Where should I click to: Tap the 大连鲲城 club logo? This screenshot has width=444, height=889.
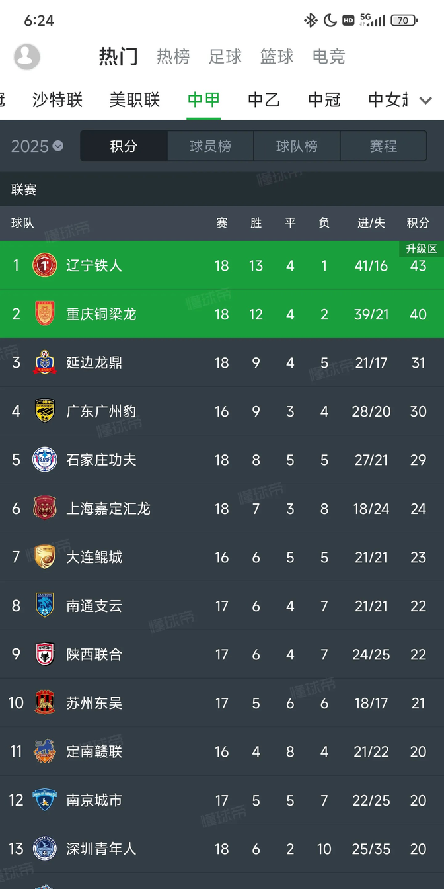coord(44,557)
